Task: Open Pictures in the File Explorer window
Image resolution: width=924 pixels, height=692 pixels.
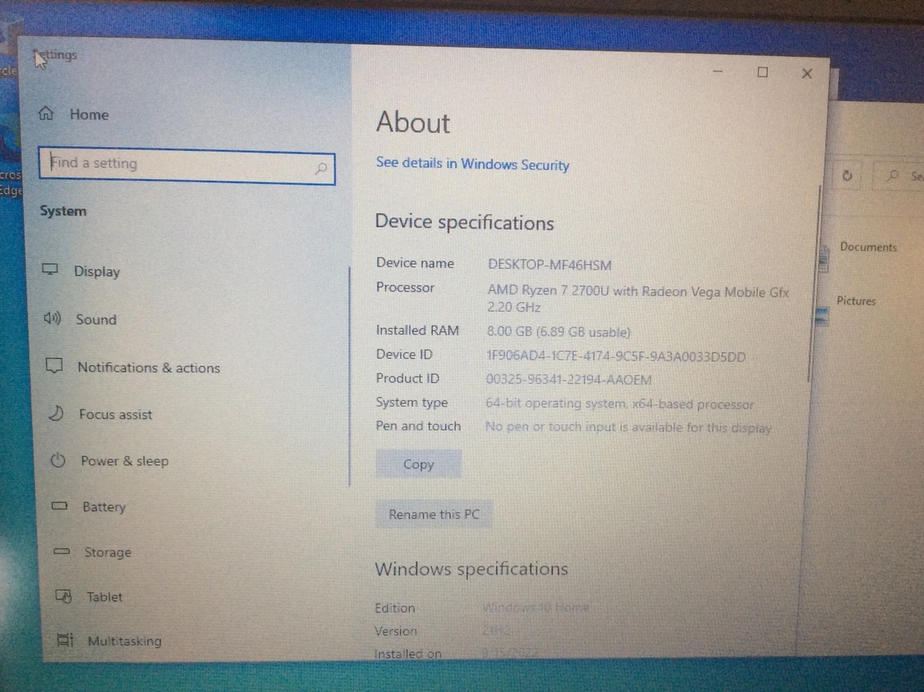Action: (856, 301)
